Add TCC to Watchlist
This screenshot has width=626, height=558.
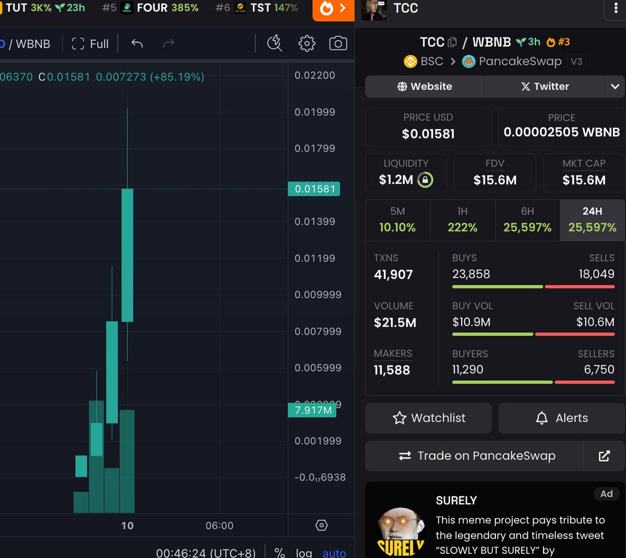point(428,418)
